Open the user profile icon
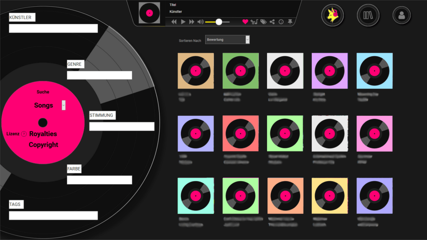 (x=402, y=15)
